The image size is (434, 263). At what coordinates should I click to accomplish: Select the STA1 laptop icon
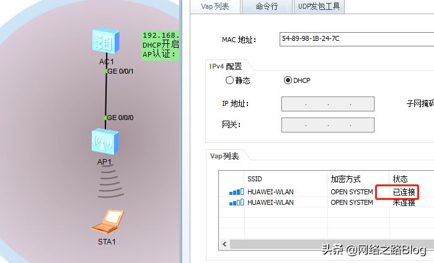pos(107,222)
